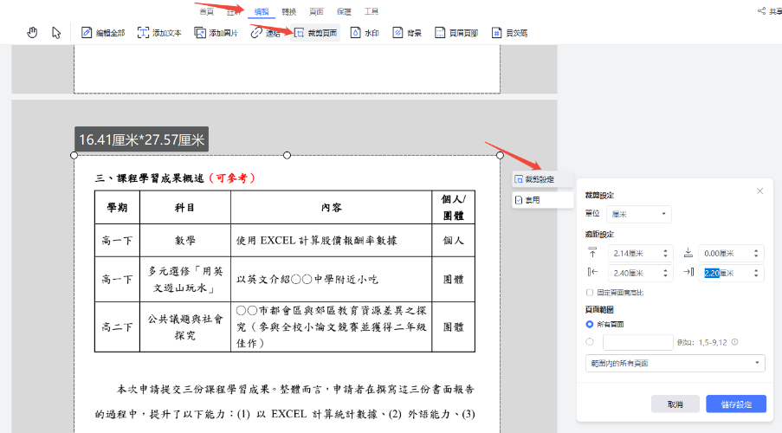
Task: Click the top margin field showing 2.14厘米
Action: [x=640, y=254]
